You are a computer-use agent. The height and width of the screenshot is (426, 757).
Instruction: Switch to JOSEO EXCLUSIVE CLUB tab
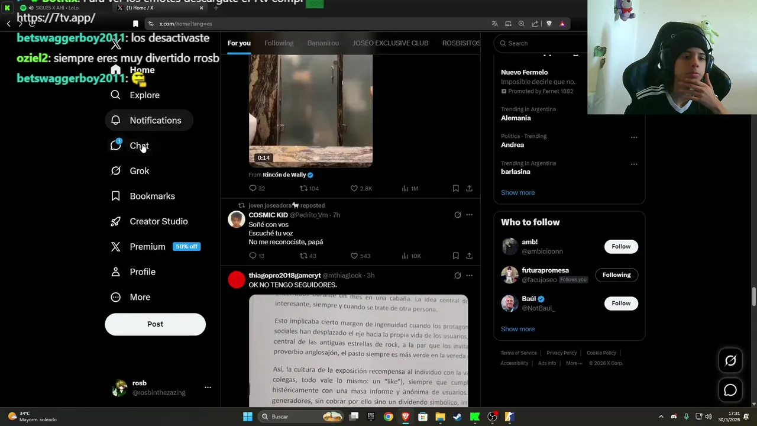390,43
